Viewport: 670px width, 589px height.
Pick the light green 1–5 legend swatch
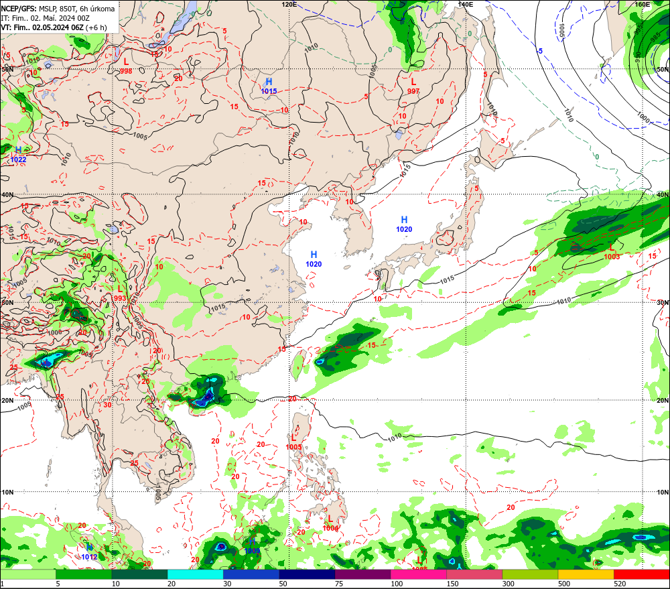27,574
